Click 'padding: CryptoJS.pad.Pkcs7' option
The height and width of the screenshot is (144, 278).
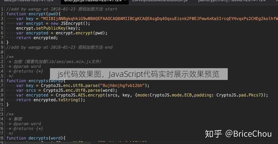click(x=228, y=95)
